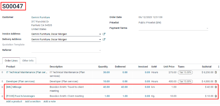Click Unit Price column header
The height and width of the screenshot is (106, 220).
pyautogui.click(x=169, y=67)
